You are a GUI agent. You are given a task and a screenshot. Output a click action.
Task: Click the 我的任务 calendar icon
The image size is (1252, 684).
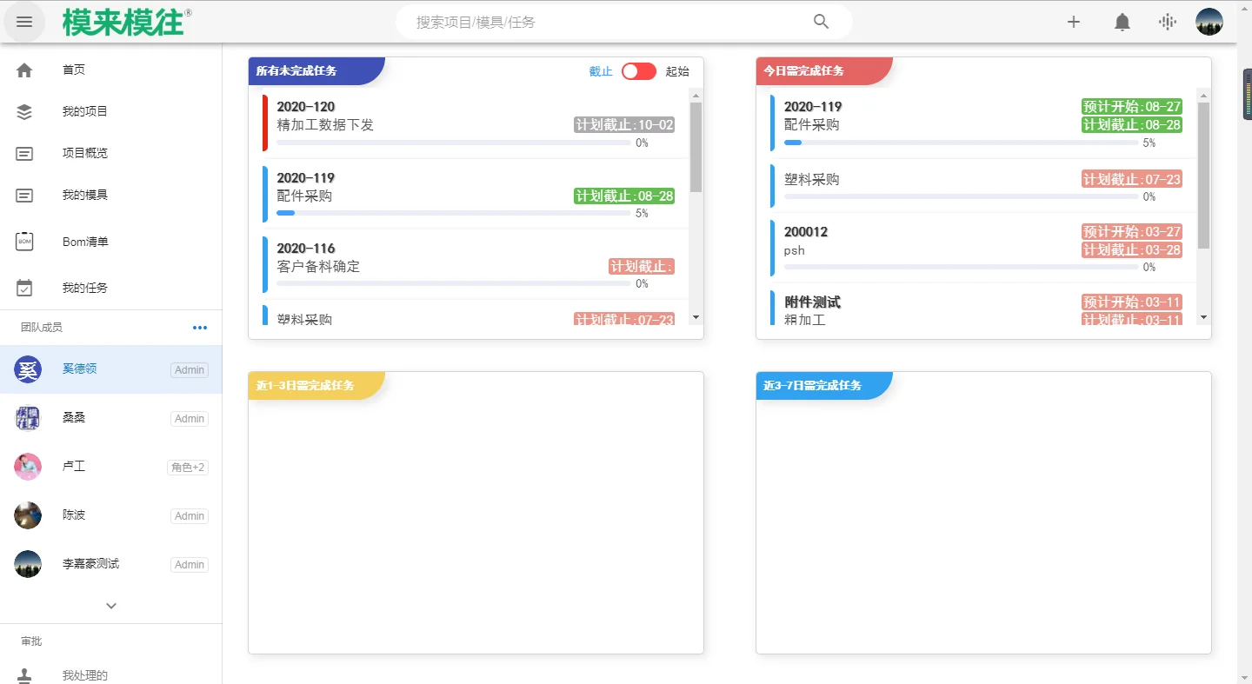pyautogui.click(x=24, y=288)
